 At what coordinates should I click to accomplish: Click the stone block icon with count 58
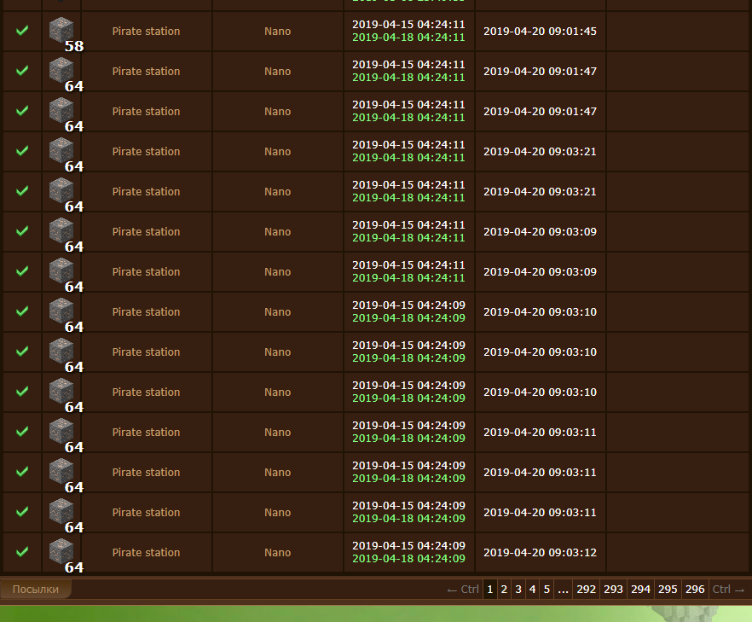61,32
